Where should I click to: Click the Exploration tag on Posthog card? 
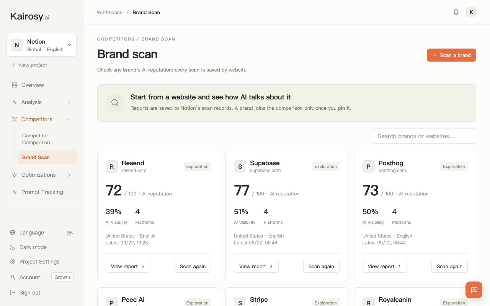point(454,166)
